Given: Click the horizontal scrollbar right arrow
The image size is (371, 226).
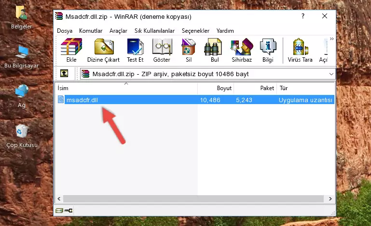Looking at the screenshot, I should (x=330, y=199).
